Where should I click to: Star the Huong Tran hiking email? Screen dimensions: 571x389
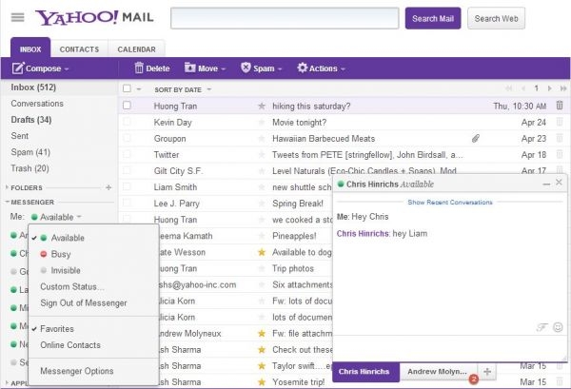click(x=262, y=107)
